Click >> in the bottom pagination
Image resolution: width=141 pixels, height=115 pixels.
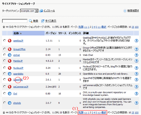click(99, 112)
